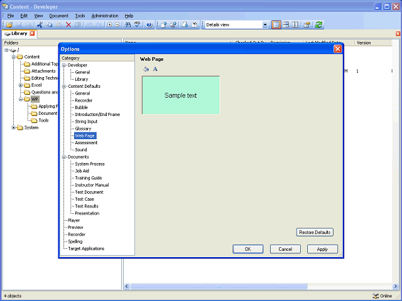This screenshot has width=402, height=301.
Task: Collapse the WP folder in Library tree
Action: coord(21,99)
